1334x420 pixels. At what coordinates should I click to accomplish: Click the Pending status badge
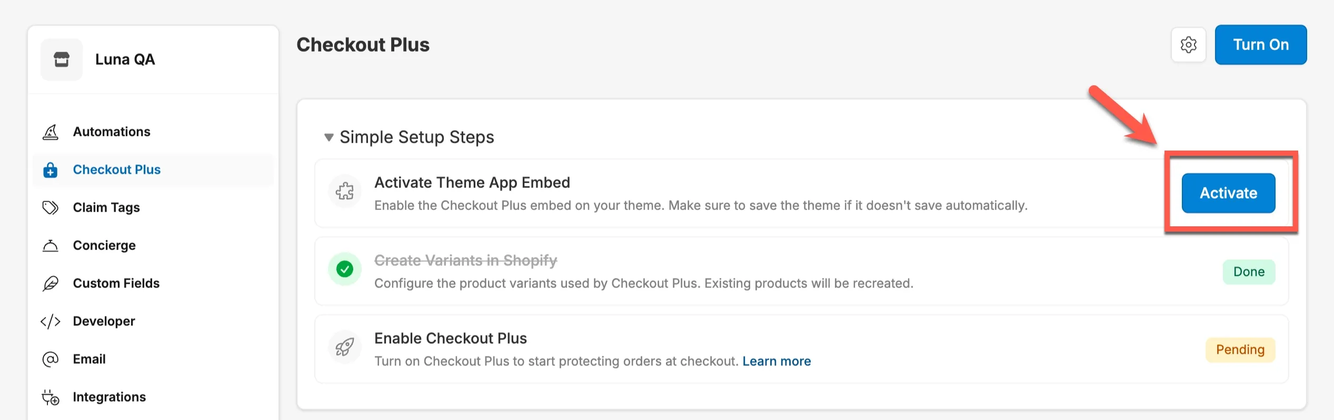[x=1240, y=349]
